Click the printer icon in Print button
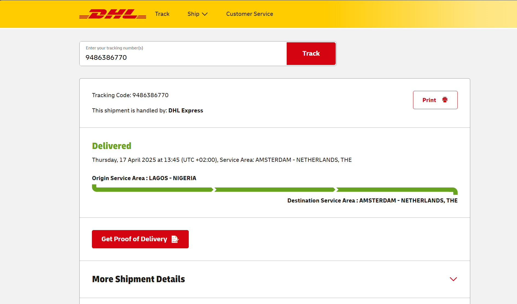Viewport: 517px width, 304px height. click(445, 100)
